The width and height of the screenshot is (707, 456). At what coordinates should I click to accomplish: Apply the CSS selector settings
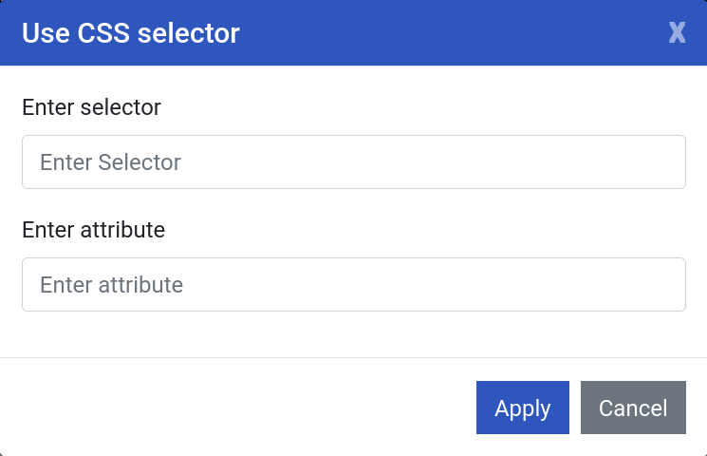pos(523,408)
